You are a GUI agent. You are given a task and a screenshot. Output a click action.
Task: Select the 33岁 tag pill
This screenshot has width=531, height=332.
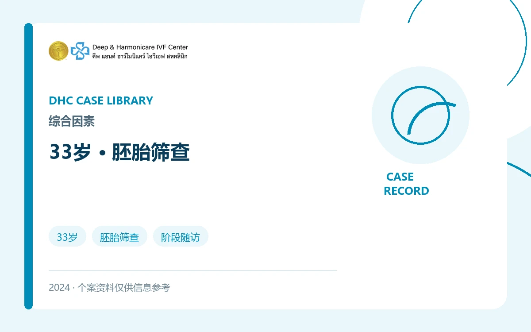click(x=67, y=237)
